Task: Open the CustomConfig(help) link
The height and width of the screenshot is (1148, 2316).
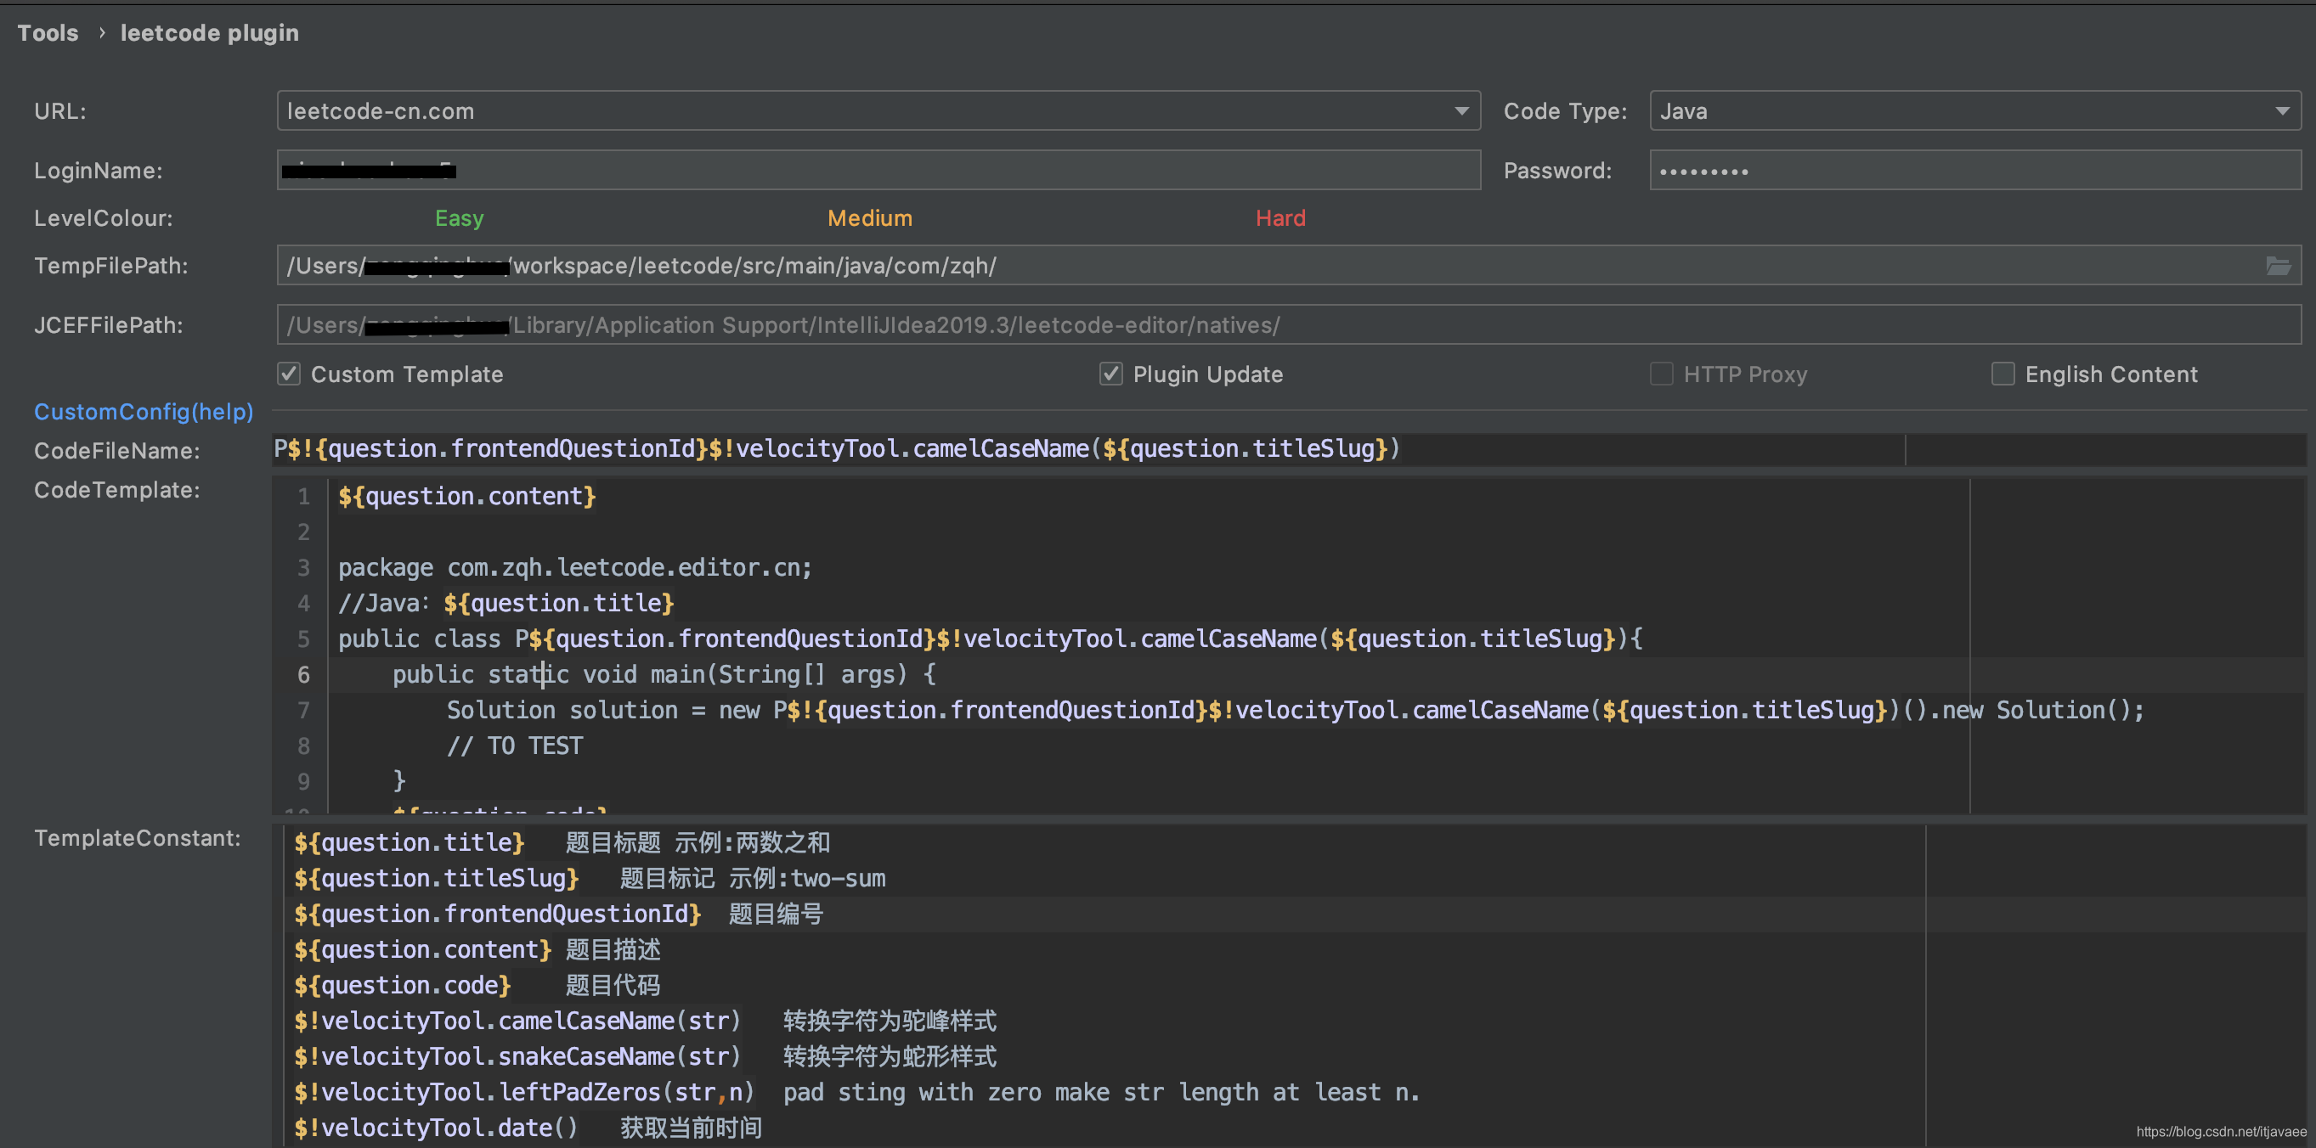Action: tap(144, 412)
